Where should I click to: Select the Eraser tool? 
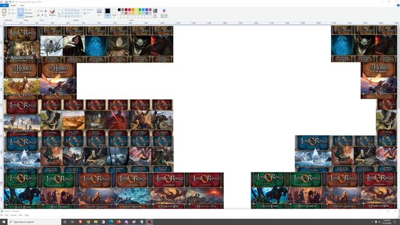pyautogui.click(x=38, y=15)
